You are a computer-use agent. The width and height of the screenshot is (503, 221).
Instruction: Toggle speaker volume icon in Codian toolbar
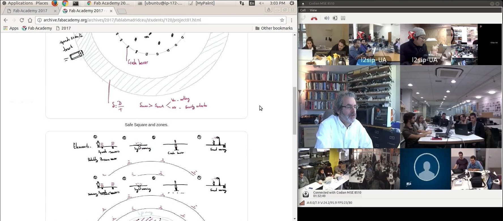tap(327, 18)
